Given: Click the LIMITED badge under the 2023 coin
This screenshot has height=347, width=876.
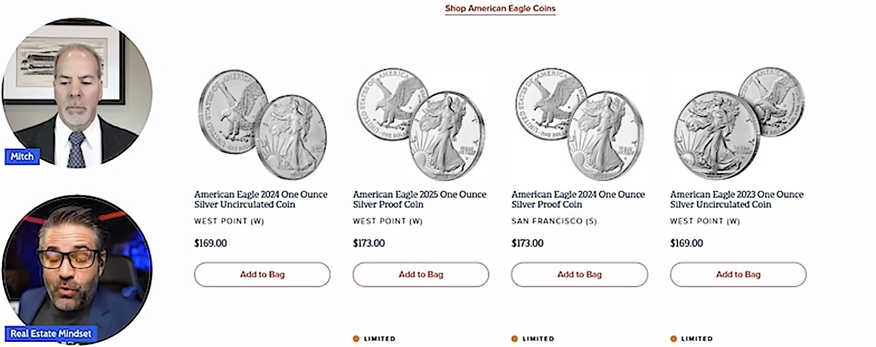Looking at the screenshot, I should pyautogui.click(x=692, y=339).
